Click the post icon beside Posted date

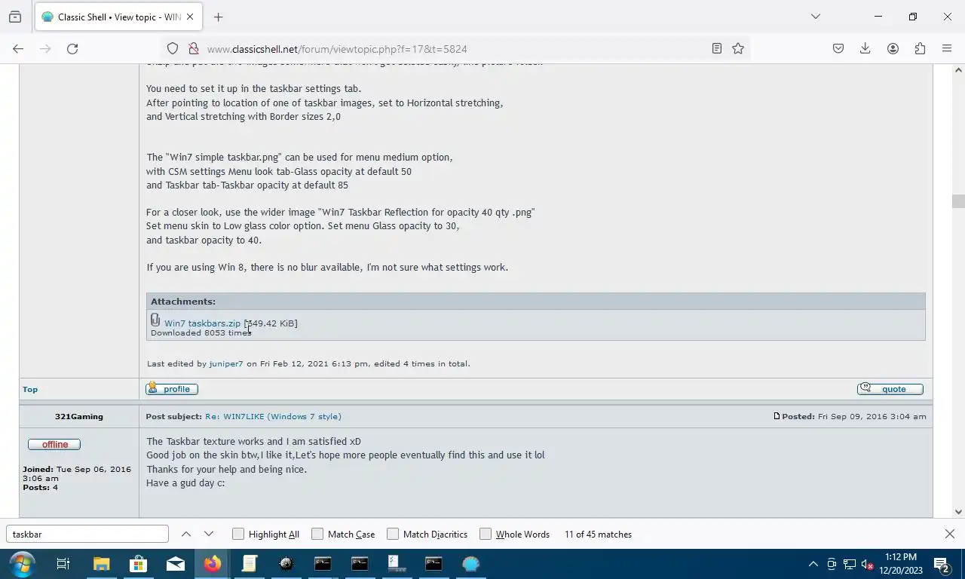pyautogui.click(x=777, y=416)
